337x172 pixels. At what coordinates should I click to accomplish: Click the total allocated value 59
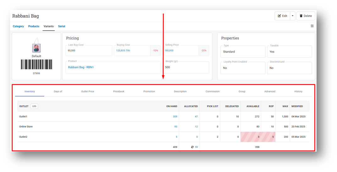tap(196, 147)
